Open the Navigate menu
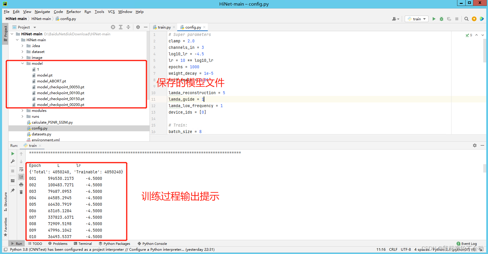The width and height of the screenshot is (488, 254). (x=42, y=12)
